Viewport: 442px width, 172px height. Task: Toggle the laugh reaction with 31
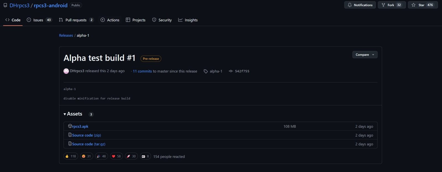(86, 156)
